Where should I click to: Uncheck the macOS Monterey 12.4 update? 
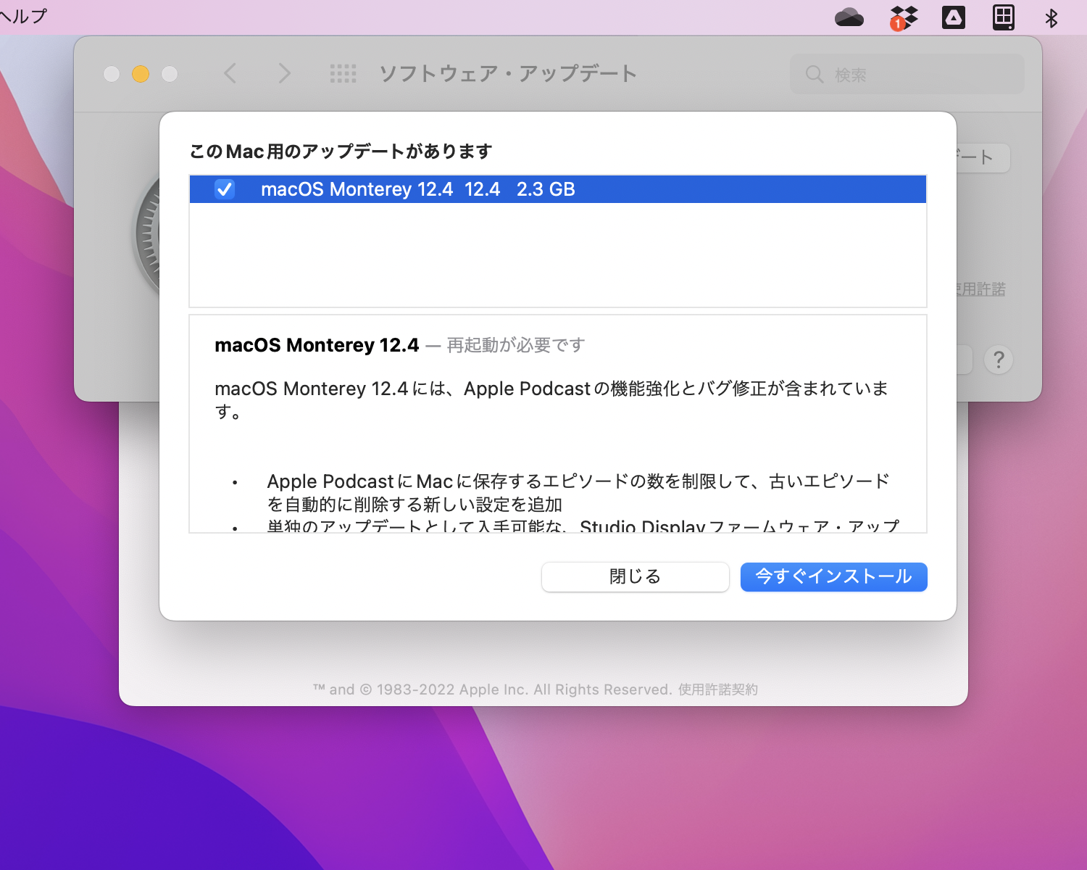(225, 189)
